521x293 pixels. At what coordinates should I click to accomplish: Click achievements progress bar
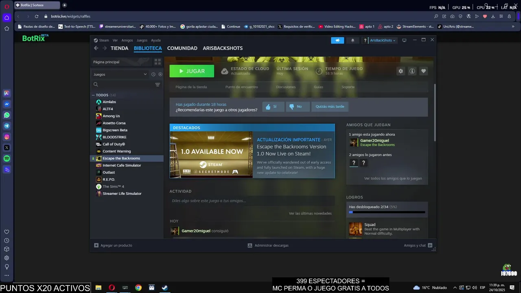pyautogui.click(x=387, y=212)
